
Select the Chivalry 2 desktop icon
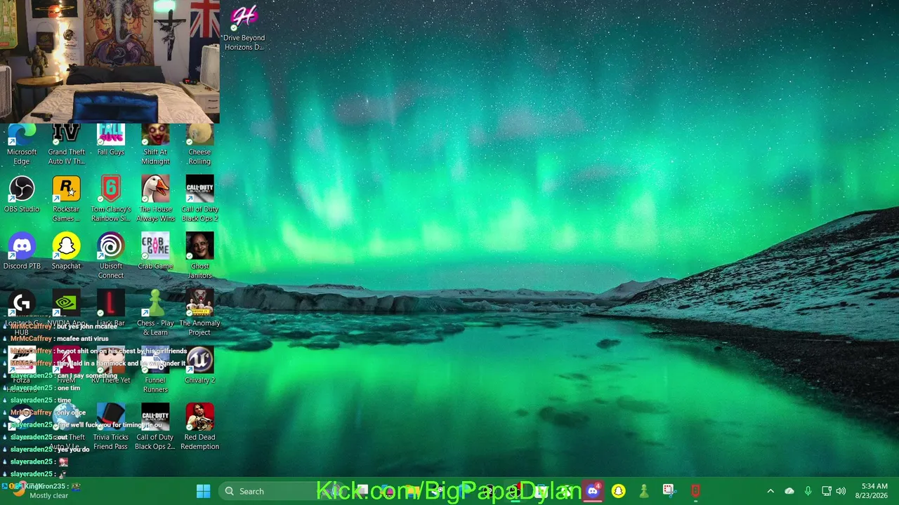click(199, 366)
